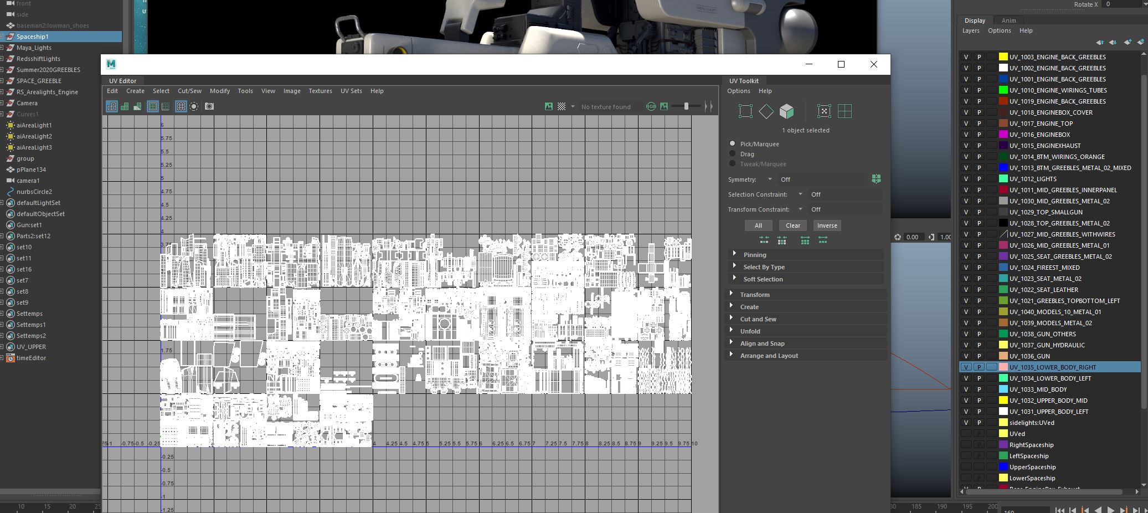Select the Pick/Marquee radio button

pos(733,143)
